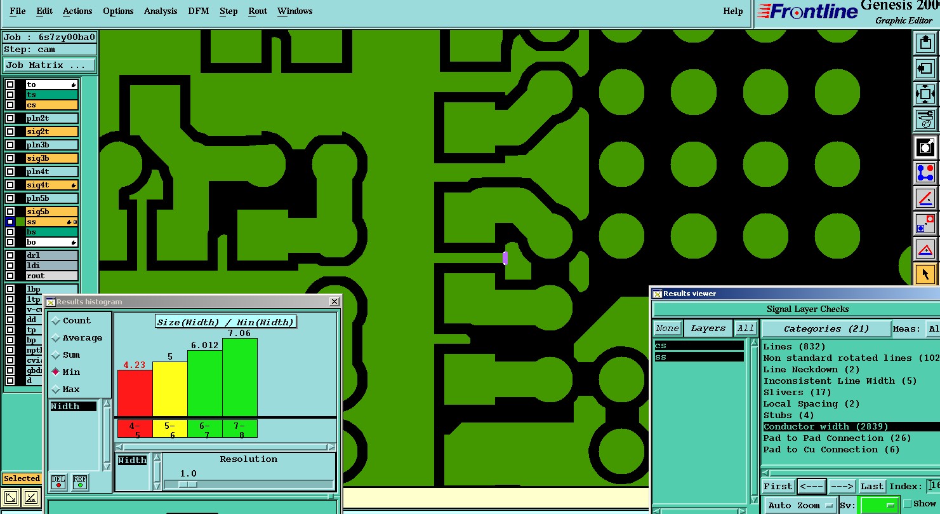Click the Index input field

pos(933,486)
